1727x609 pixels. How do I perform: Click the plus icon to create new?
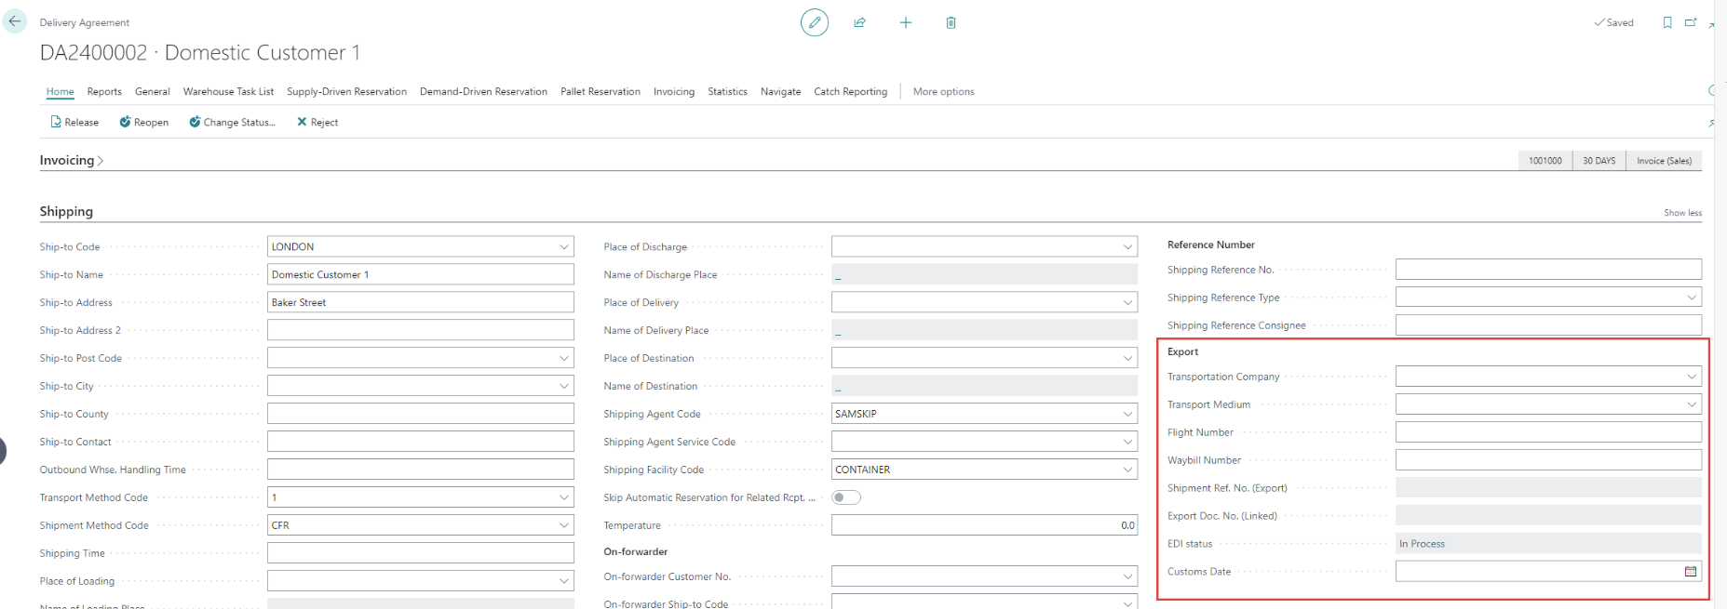(905, 22)
